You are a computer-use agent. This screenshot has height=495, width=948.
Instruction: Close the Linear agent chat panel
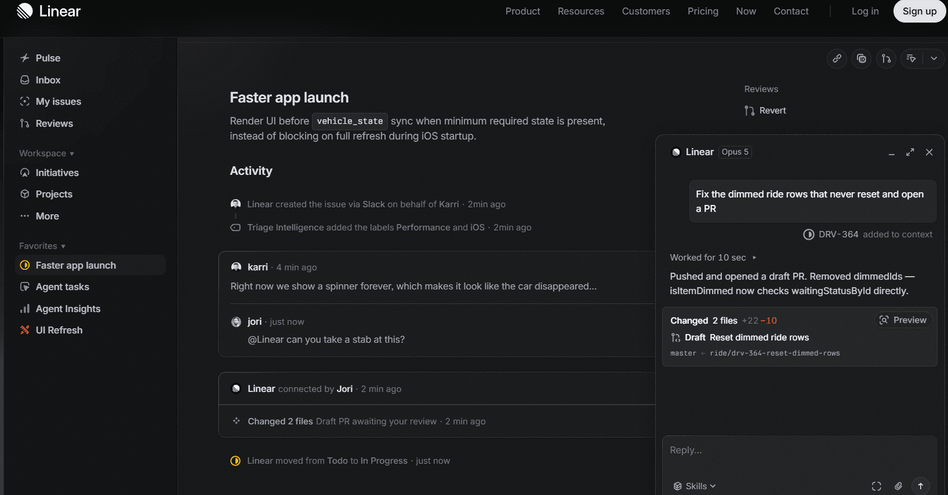tap(929, 152)
